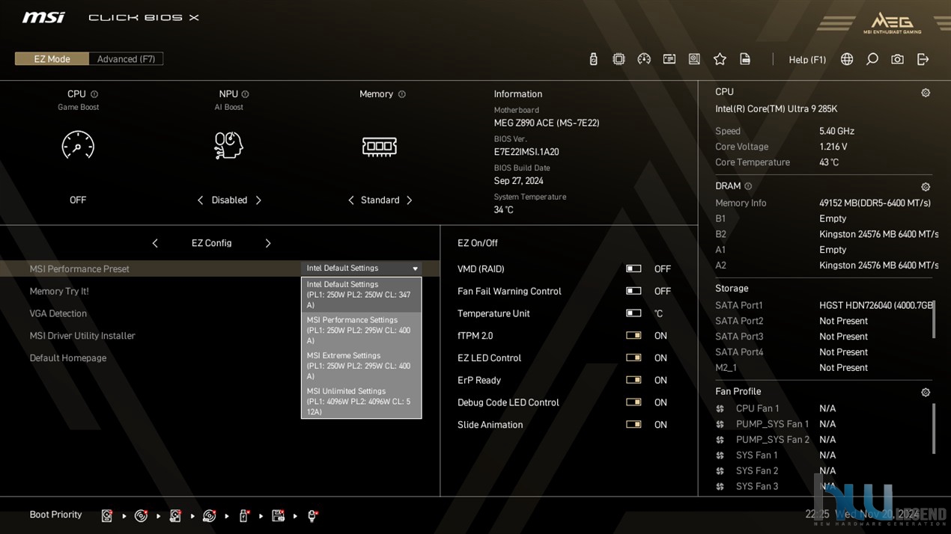Choose Intel Default Settings option in list

pyautogui.click(x=361, y=295)
